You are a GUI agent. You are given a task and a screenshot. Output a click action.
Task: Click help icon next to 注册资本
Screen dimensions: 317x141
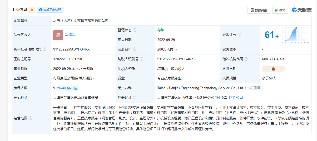pos(135,49)
